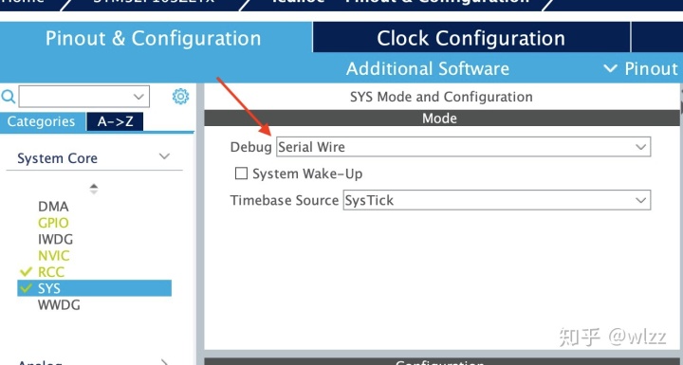
Task: Select IWDG in System Core list
Action: click(x=55, y=239)
